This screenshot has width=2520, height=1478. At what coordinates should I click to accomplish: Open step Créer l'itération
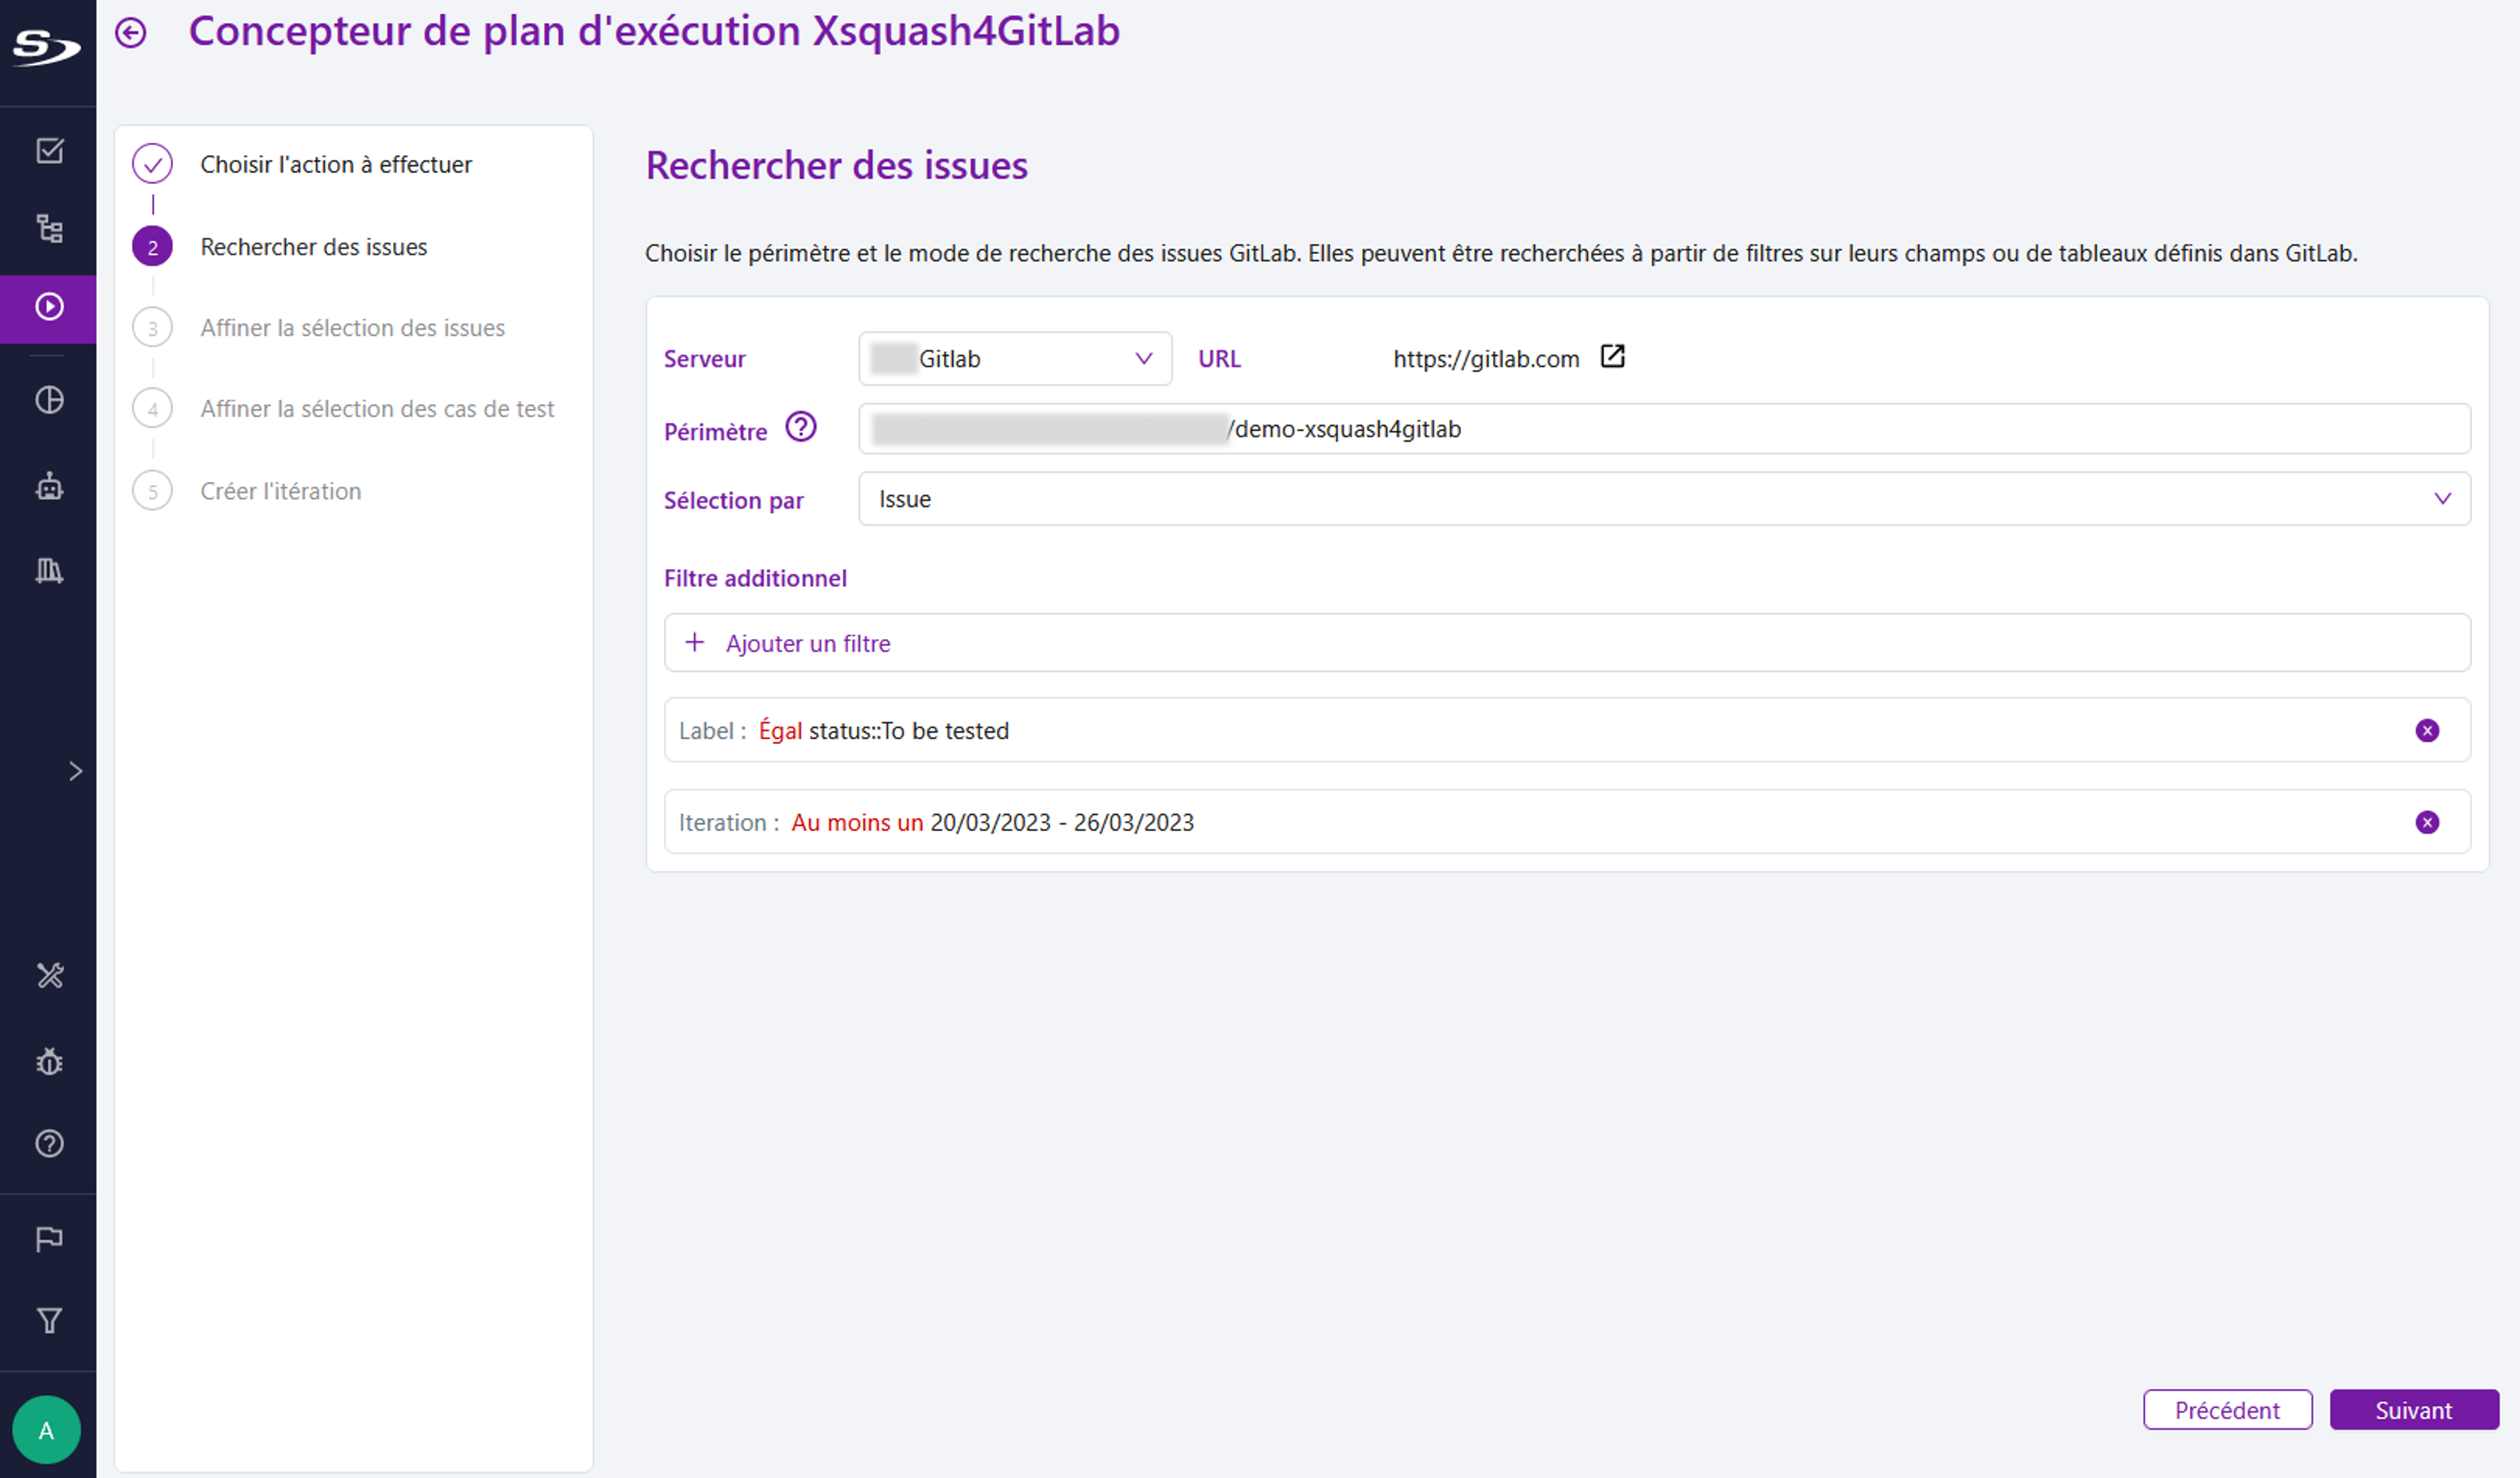(280, 490)
